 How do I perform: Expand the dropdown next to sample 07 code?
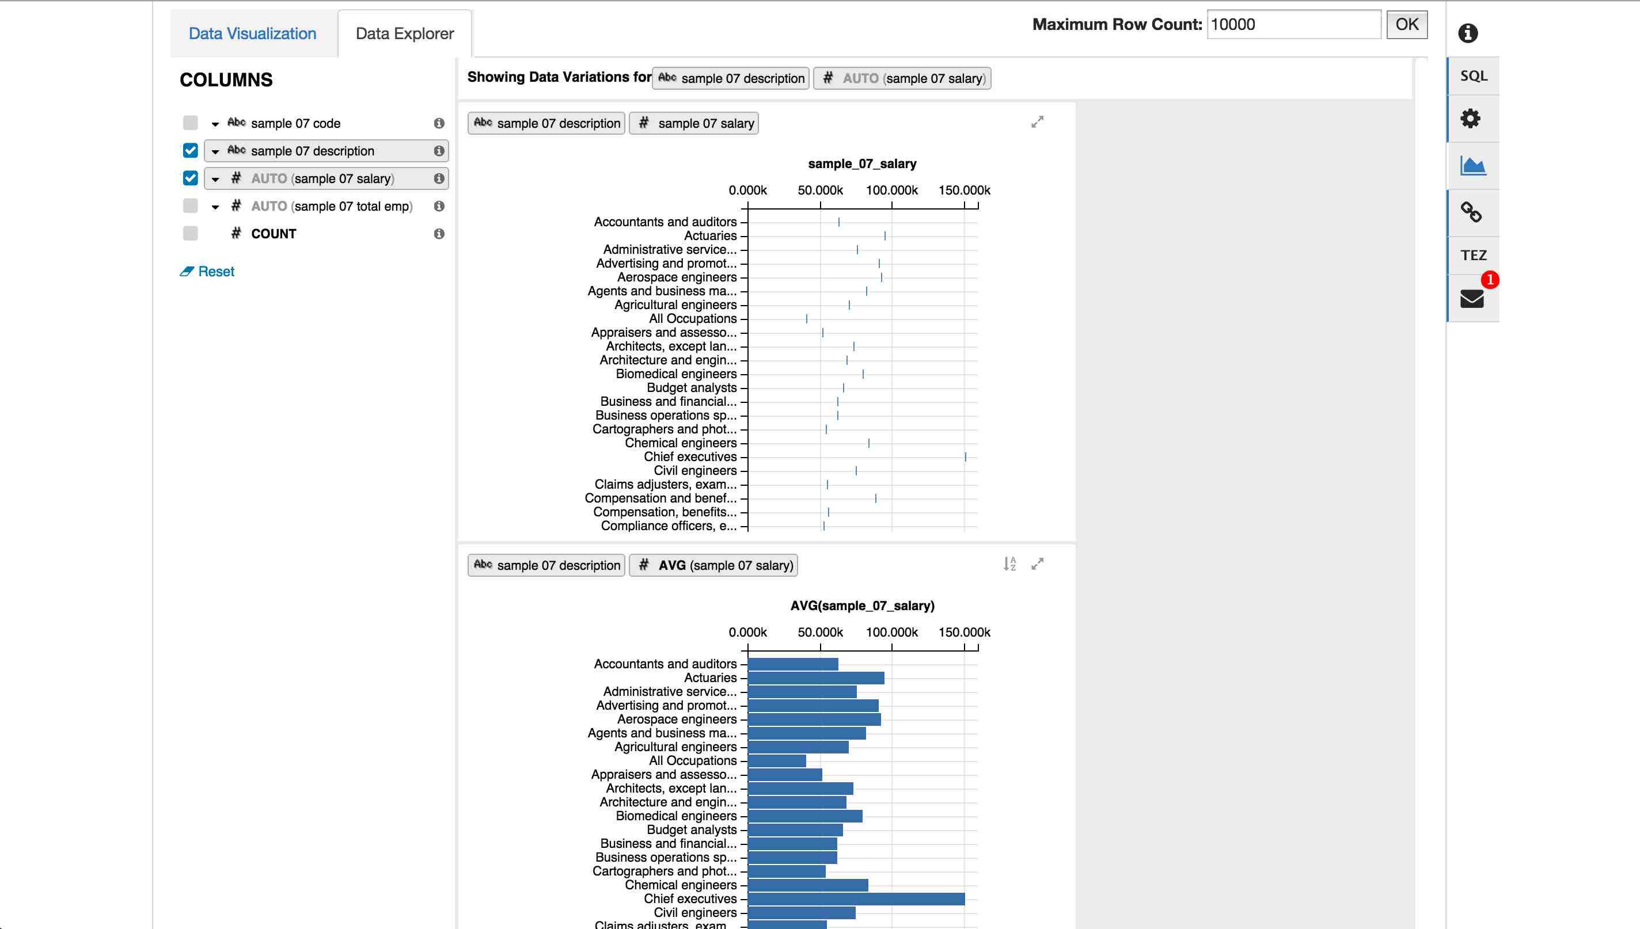(x=216, y=123)
